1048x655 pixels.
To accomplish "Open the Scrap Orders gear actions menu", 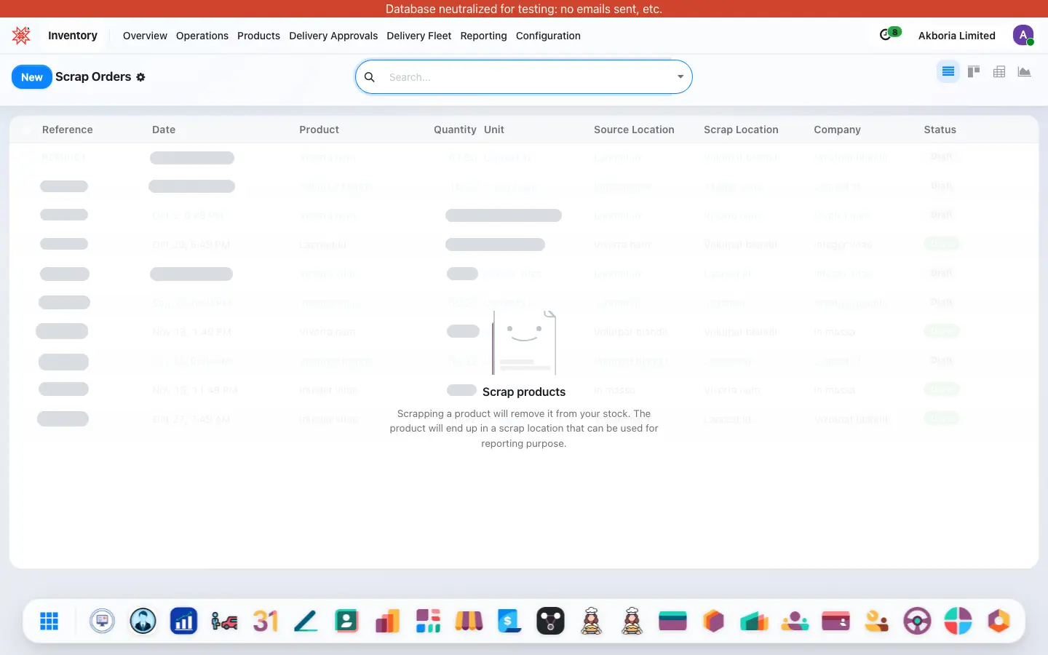I will [x=141, y=77].
